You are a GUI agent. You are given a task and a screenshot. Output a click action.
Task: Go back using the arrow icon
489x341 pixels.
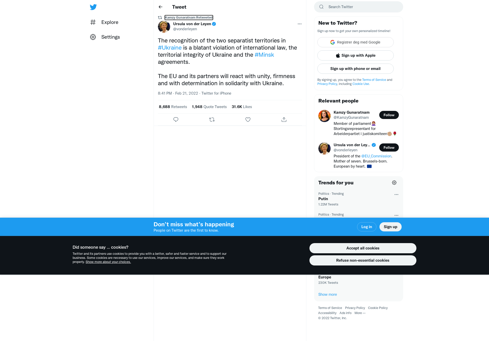[x=160, y=7]
